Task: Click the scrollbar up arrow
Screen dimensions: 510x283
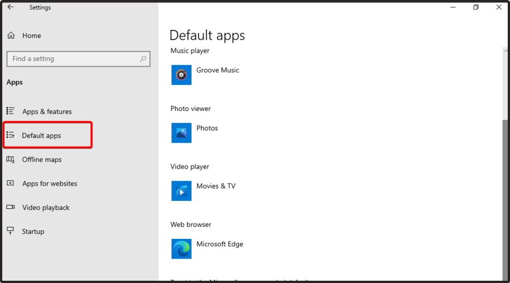Action: click(x=505, y=51)
